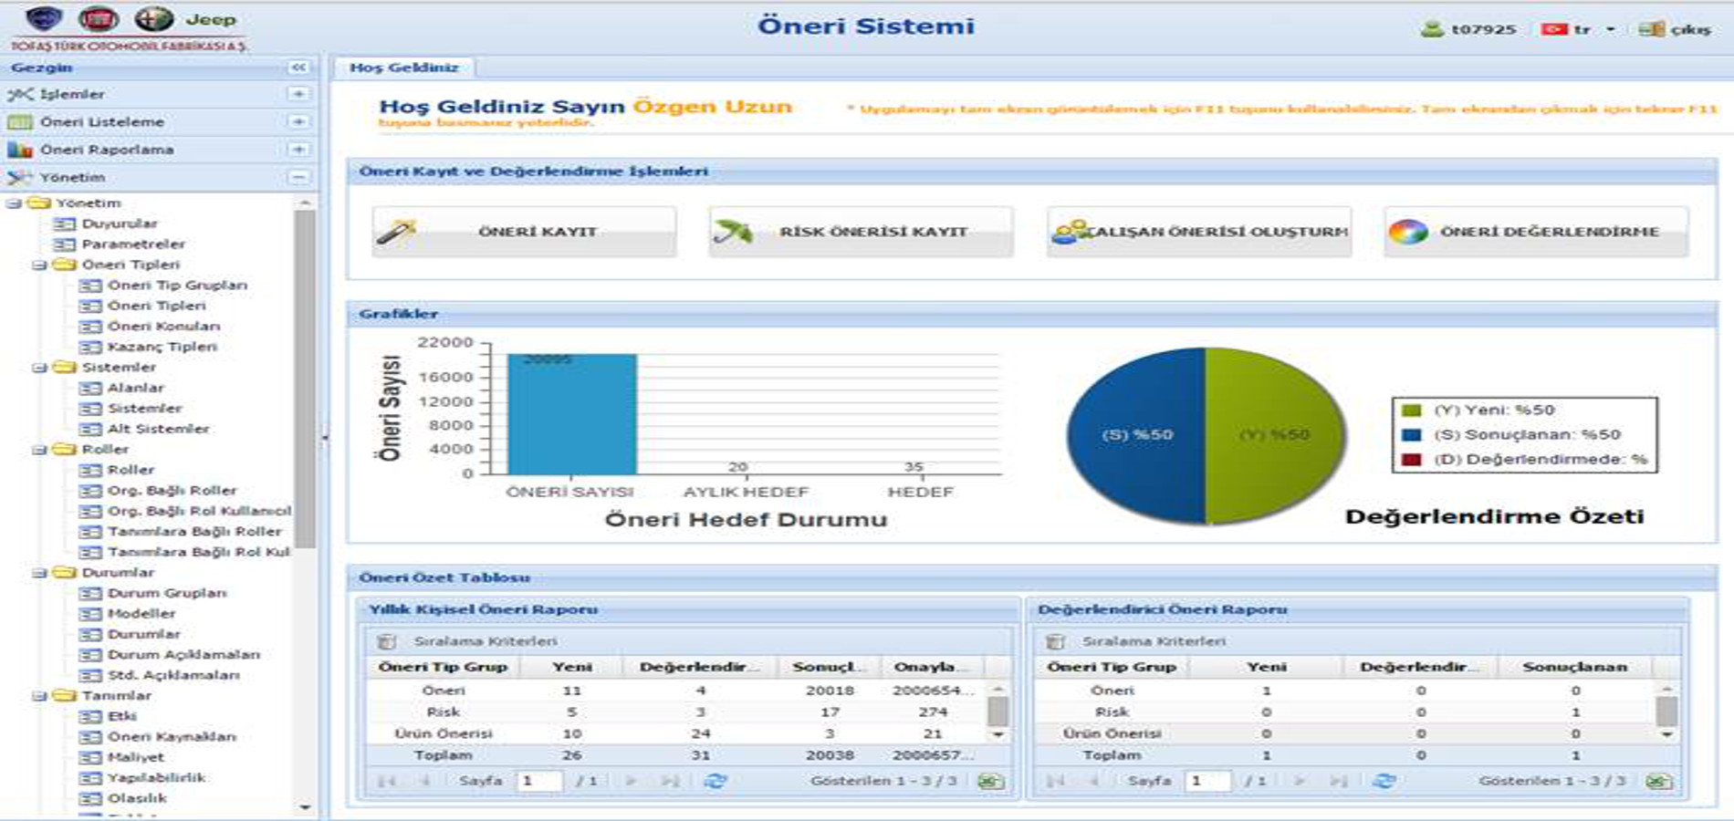Click Sıralama Kriterleri icon in Yıllık Kişisel report

[x=387, y=641]
